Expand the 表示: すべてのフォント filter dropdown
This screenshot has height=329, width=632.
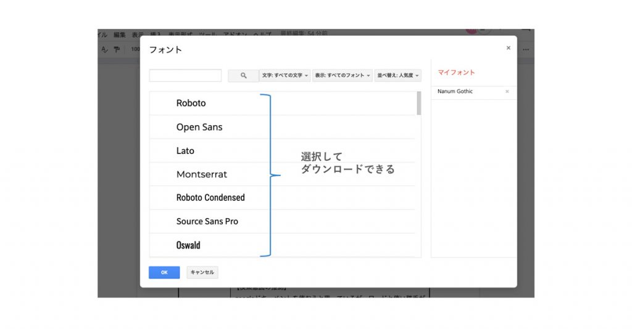click(x=342, y=75)
